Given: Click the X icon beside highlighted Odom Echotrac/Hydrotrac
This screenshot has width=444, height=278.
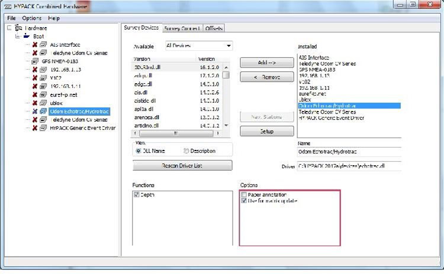Looking at the screenshot, I should 35,111.
